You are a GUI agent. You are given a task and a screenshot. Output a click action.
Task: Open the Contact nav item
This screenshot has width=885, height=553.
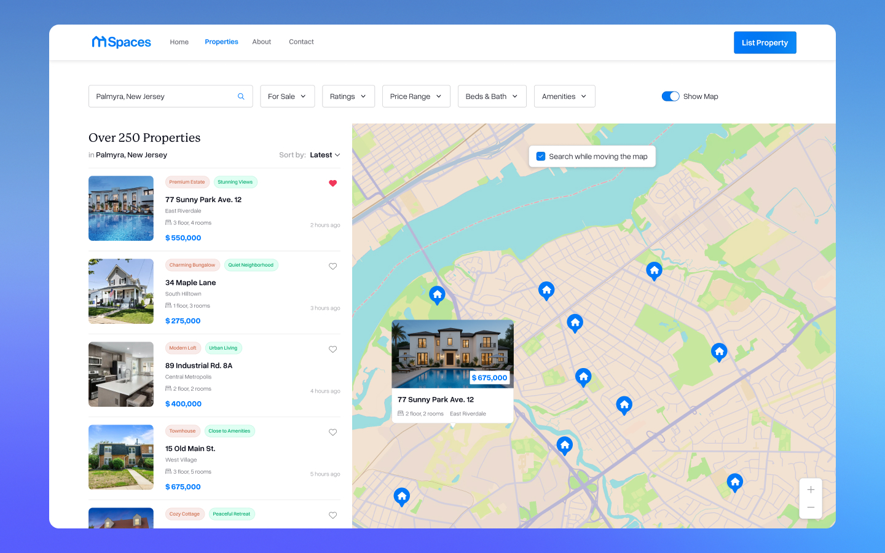coord(301,42)
